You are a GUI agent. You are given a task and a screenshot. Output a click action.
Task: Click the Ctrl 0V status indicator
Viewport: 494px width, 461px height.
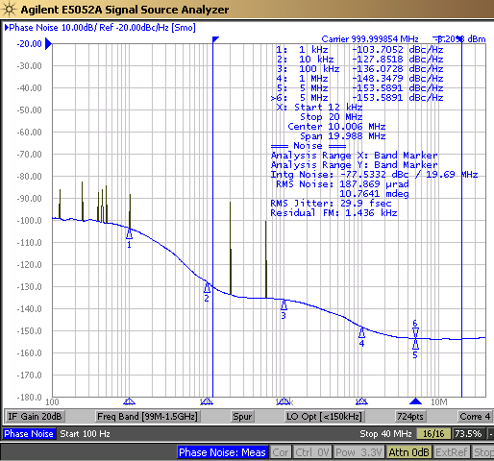(312, 452)
